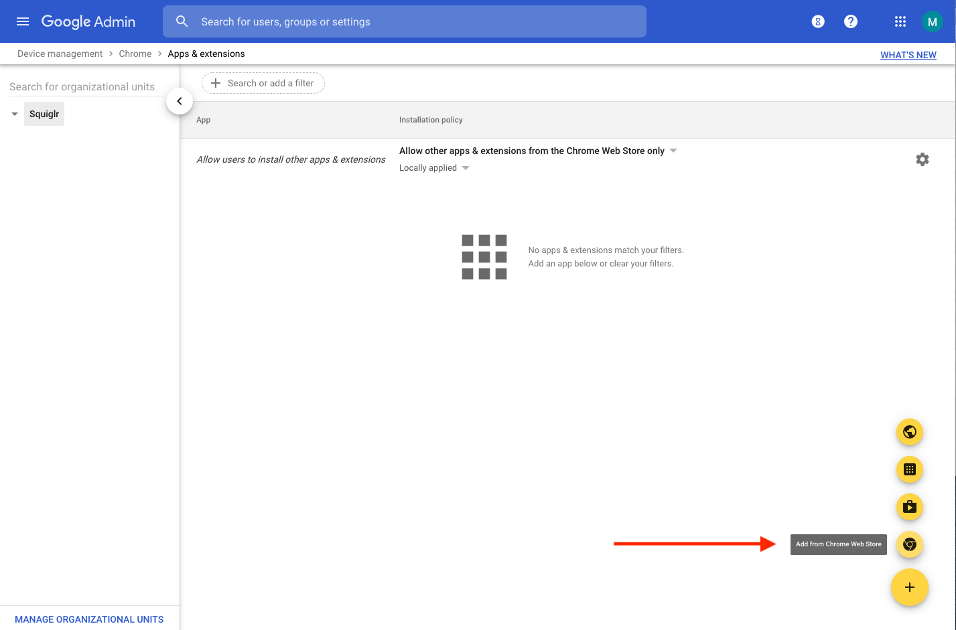Click the Chrome Web Store add button
Screen dimensions: 956x630
tap(910, 544)
